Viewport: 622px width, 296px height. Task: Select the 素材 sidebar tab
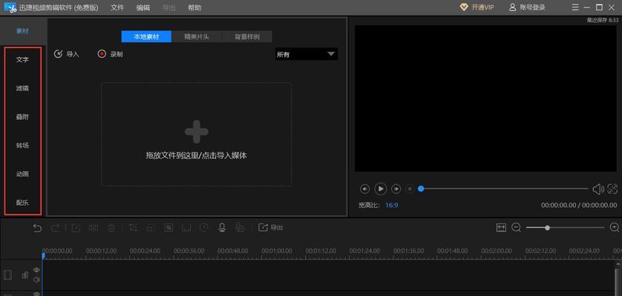click(22, 31)
